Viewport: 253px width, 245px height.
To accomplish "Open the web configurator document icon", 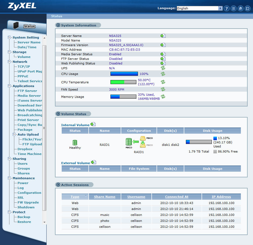I will [234, 8].
